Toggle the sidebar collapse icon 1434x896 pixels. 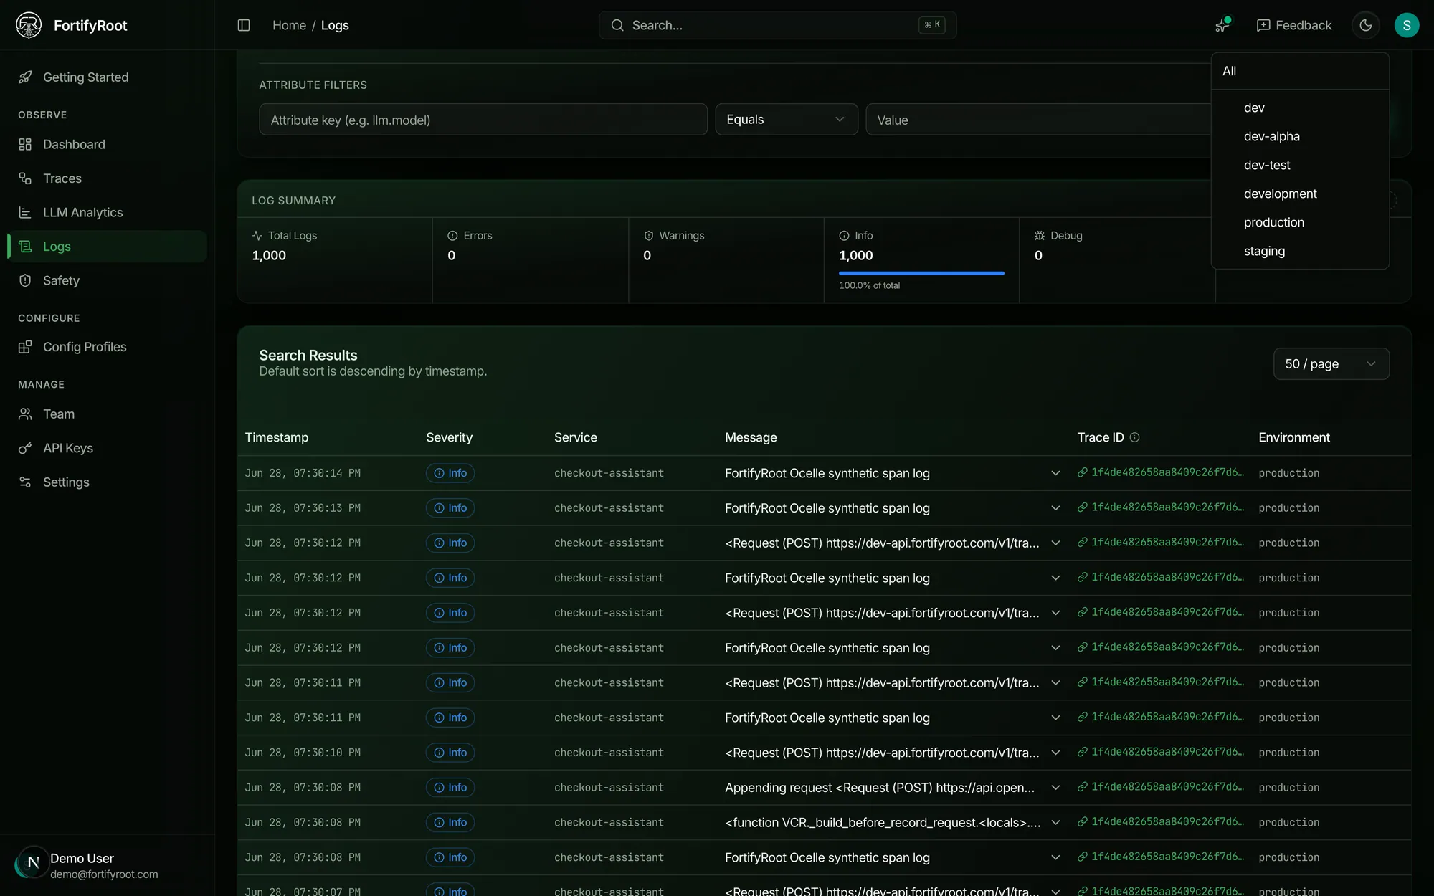click(x=244, y=25)
